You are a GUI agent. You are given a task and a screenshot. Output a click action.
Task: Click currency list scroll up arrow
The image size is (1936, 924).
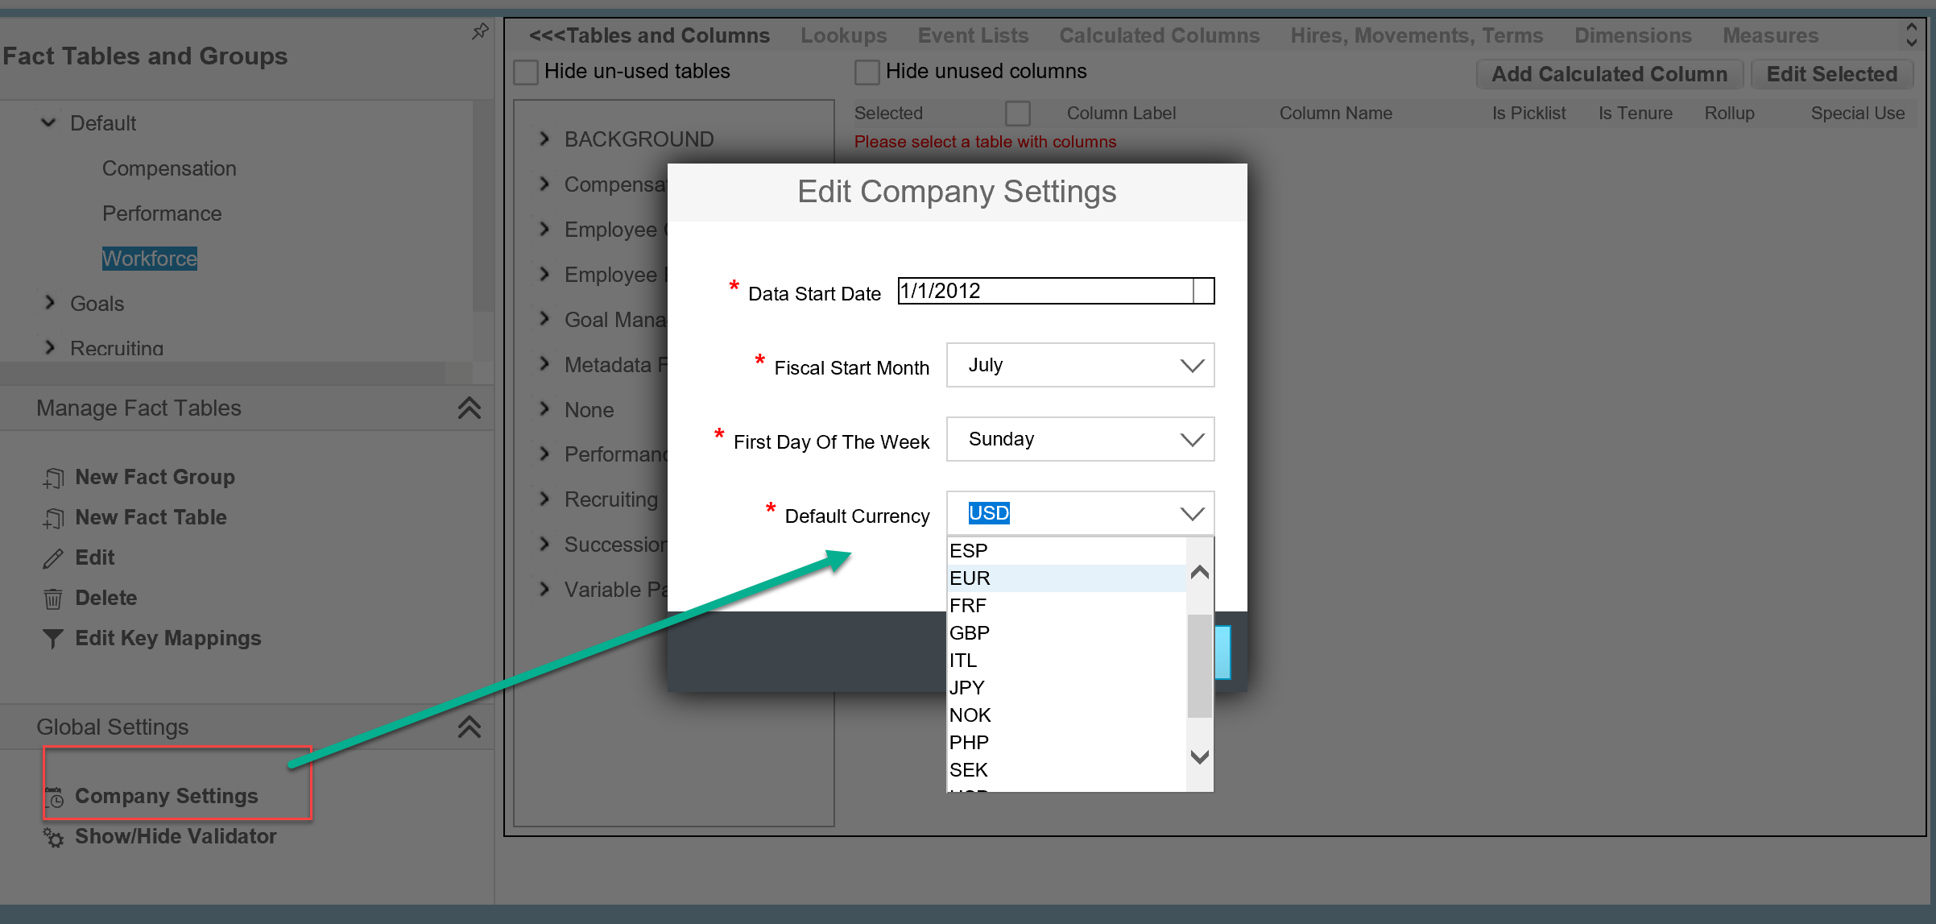tap(1200, 572)
